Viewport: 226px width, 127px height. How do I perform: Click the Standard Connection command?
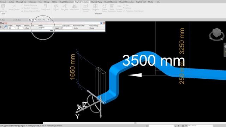click(30, 8)
